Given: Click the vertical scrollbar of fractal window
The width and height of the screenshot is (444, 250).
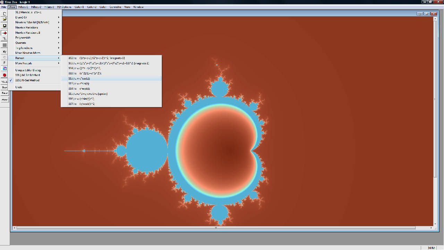Looking at the screenshot, I should 436,122.
